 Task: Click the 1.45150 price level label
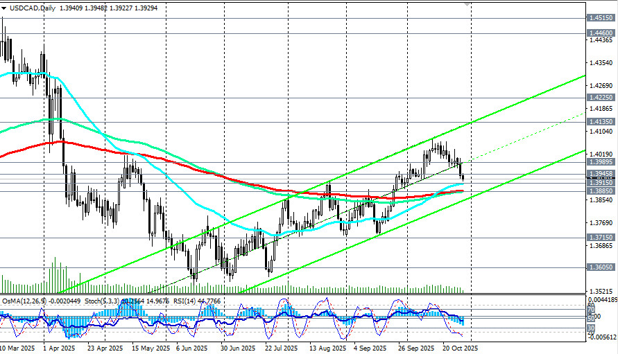click(x=600, y=18)
